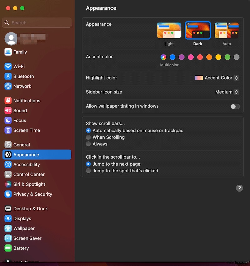Switch appearance to Light mode
Screen dimensions: 250x266
click(x=169, y=30)
